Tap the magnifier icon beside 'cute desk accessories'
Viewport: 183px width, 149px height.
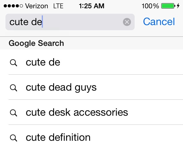[13, 113]
